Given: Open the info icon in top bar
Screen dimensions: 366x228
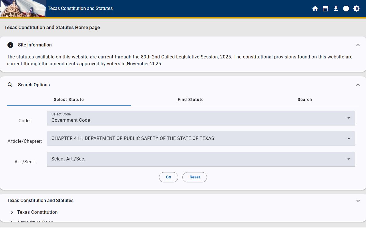Looking at the screenshot, I should coord(346,9).
